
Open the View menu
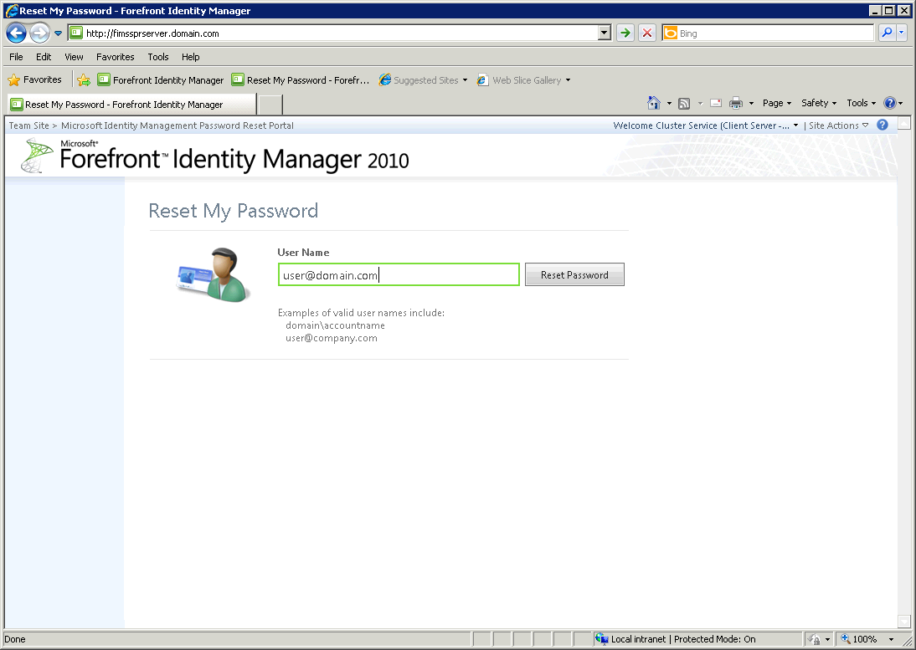coord(74,57)
